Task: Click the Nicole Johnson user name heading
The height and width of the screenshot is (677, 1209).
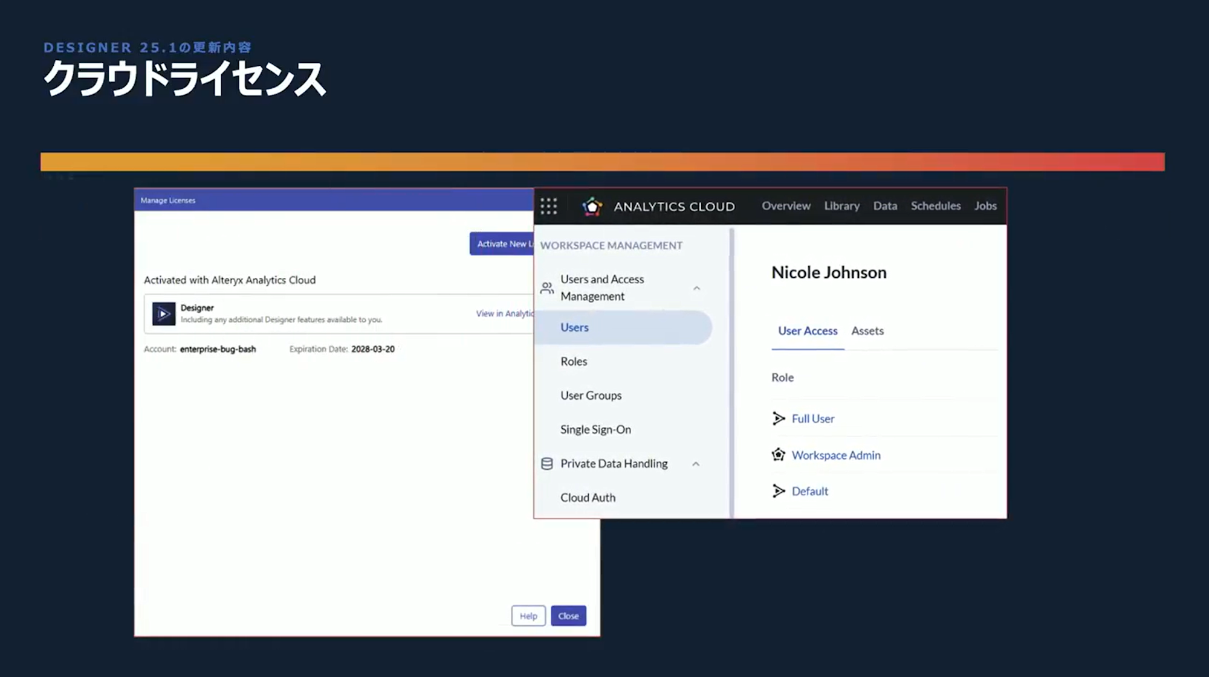Action: pos(829,272)
